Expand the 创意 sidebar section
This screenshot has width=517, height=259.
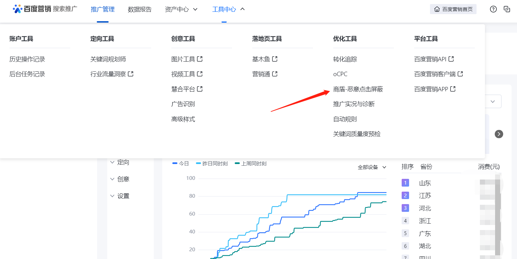point(120,179)
